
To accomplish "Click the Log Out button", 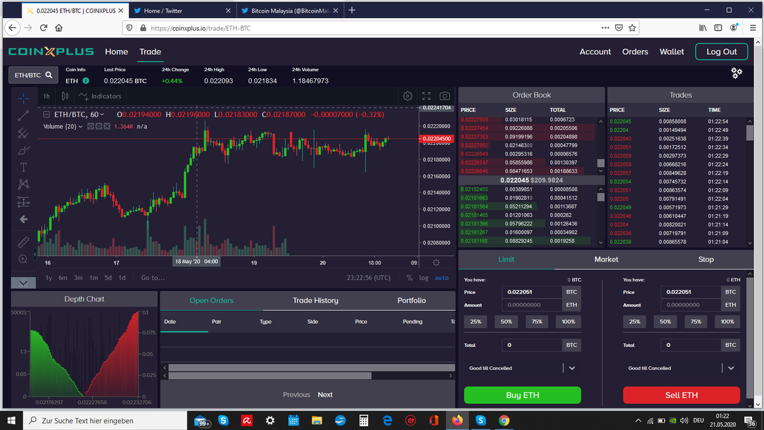I will tap(721, 52).
